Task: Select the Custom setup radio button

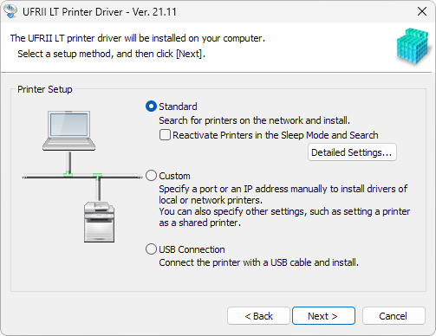Action: [x=151, y=176]
